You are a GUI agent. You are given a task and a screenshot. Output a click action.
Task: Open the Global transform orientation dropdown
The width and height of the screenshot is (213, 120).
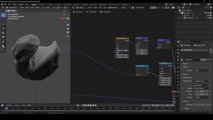[47, 8]
